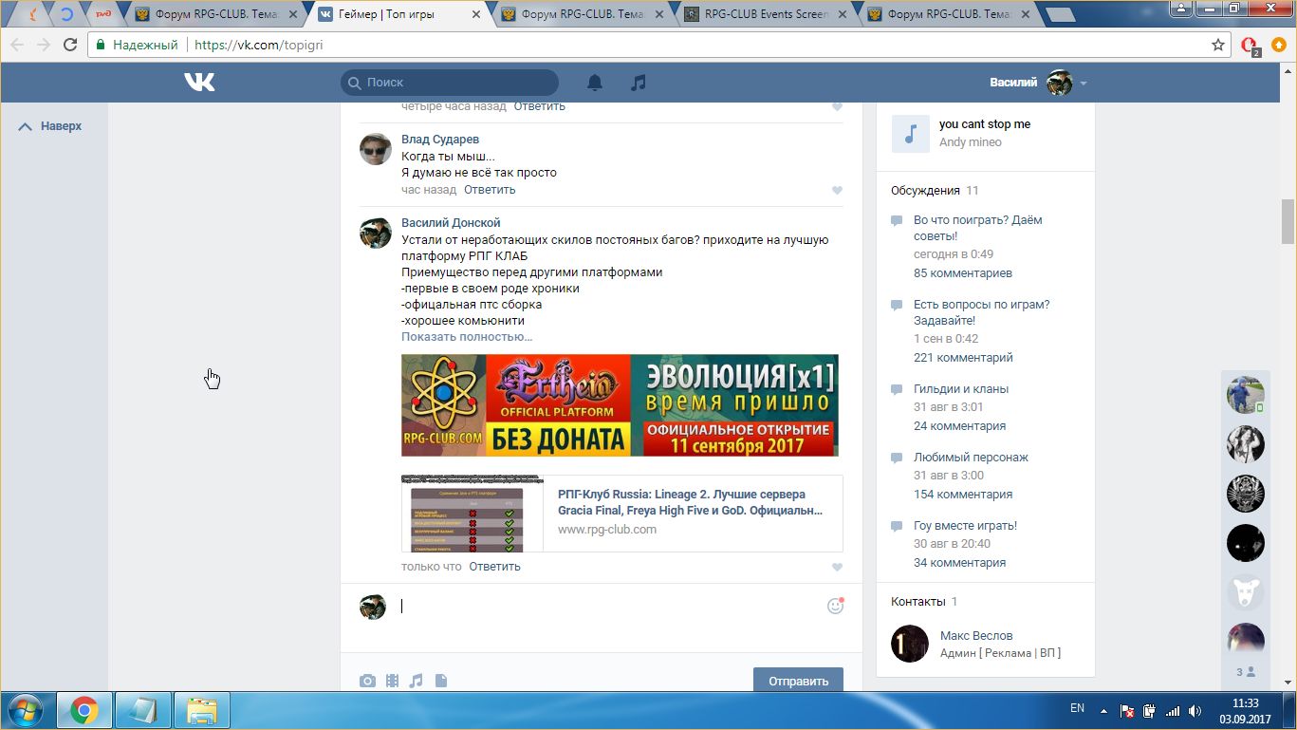Viewport: 1297px width, 730px height.
Task: Open the link preview comparison thumbnail
Action: pyautogui.click(x=471, y=514)
